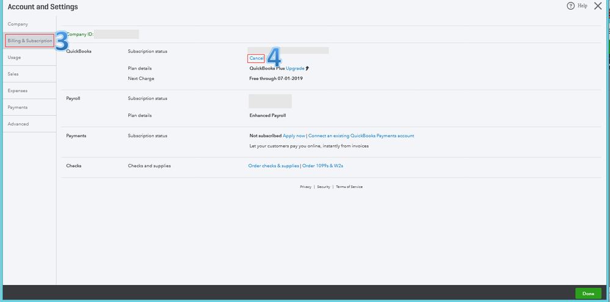The height and width of the screenshot is (302, 610).
Task: Open the Security footer link
Action: pos(324,187)
